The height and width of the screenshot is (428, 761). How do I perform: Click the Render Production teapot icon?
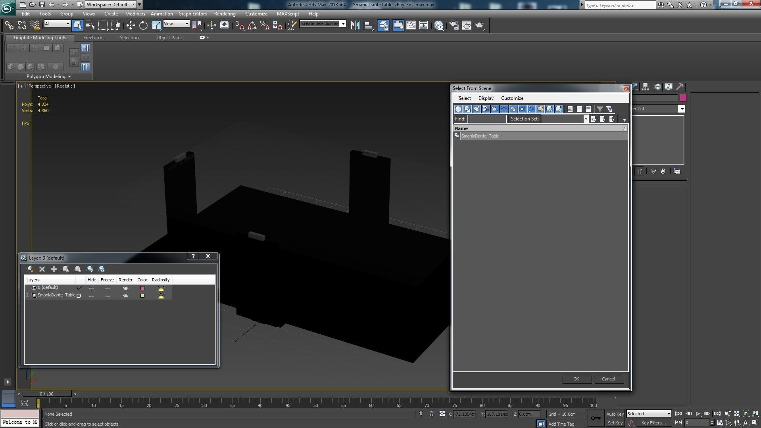click(480, 25)
